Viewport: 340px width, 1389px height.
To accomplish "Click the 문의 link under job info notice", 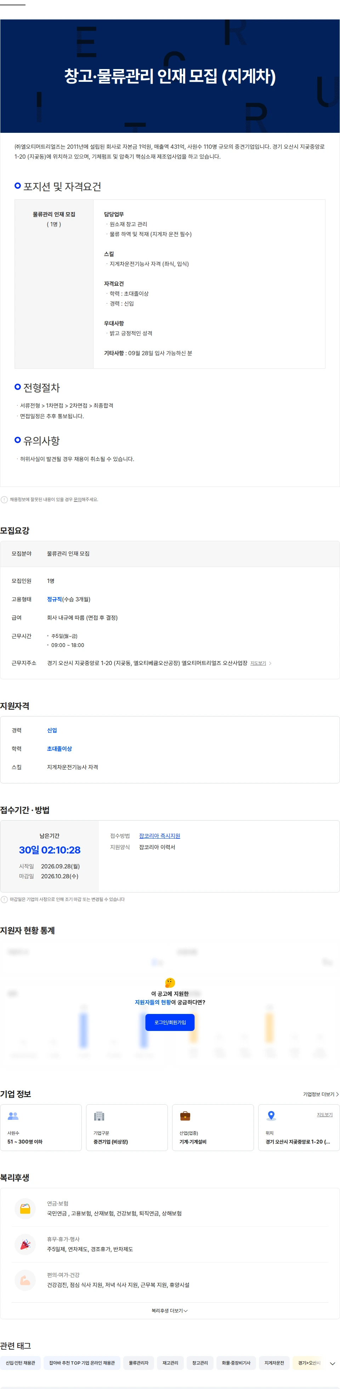I will (78, 499).
